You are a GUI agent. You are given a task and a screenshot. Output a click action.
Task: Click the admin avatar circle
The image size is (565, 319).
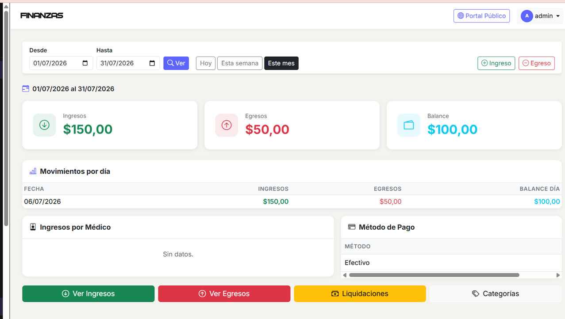click(x=527, y=16)
